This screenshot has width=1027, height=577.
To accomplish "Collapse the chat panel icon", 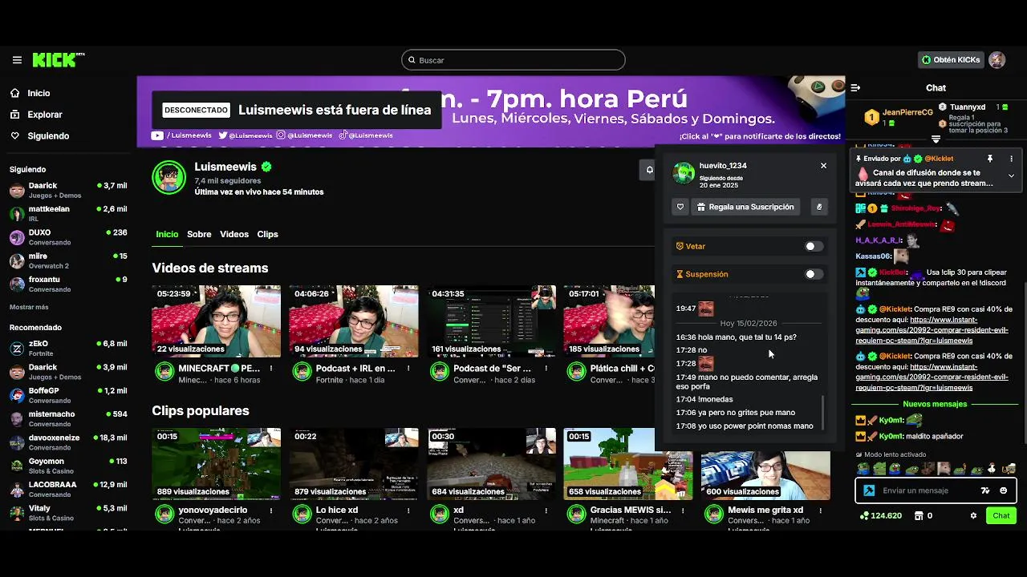I will 855,88.
